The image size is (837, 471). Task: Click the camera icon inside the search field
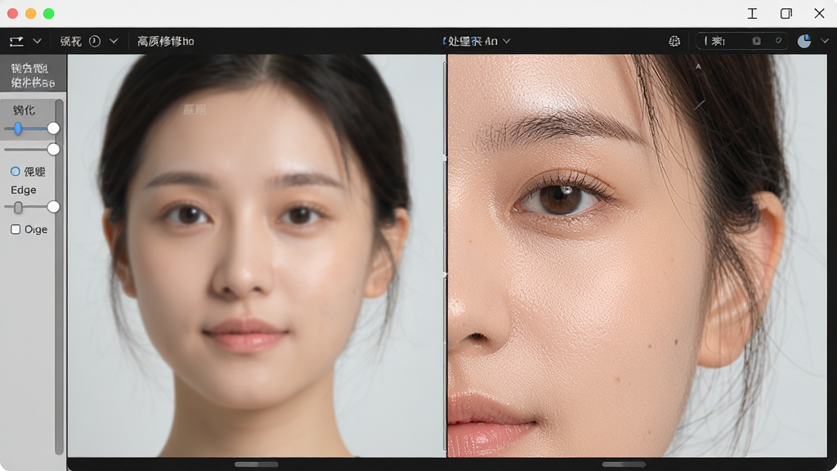coord(756,41)
